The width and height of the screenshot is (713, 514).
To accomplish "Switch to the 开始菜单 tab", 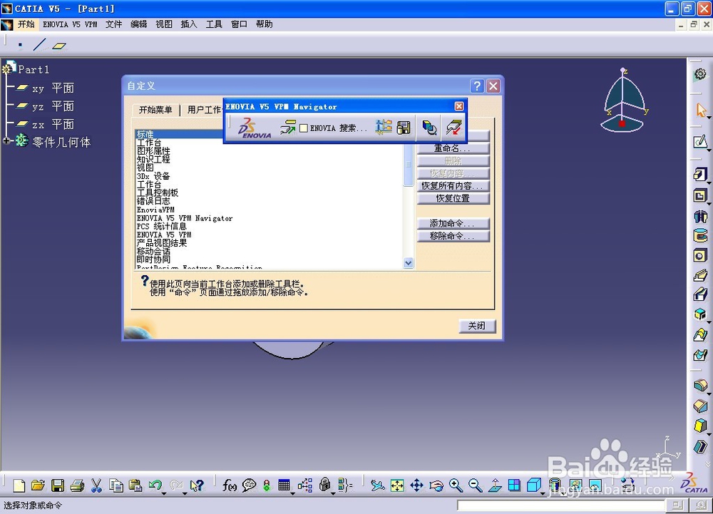I will 155,110.
